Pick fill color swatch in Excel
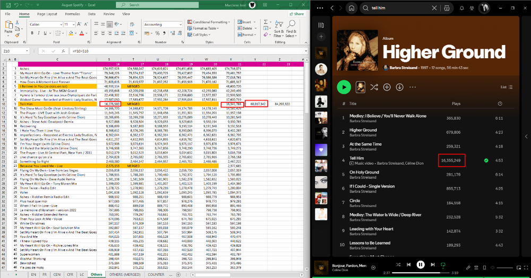This screenshot has height=278, width=531. pos(71,33)
